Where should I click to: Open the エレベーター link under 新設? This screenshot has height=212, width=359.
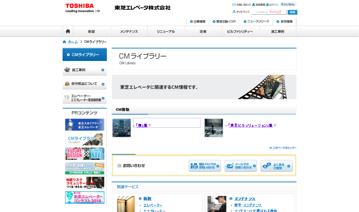point(153,205)
